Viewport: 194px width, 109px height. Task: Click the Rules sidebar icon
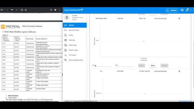65,35
